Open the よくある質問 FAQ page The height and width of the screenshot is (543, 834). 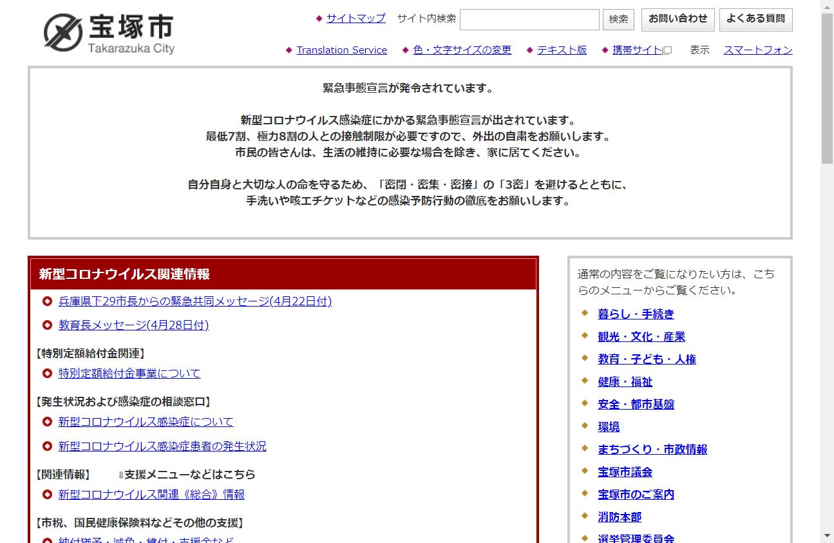(x=755, y=19)
